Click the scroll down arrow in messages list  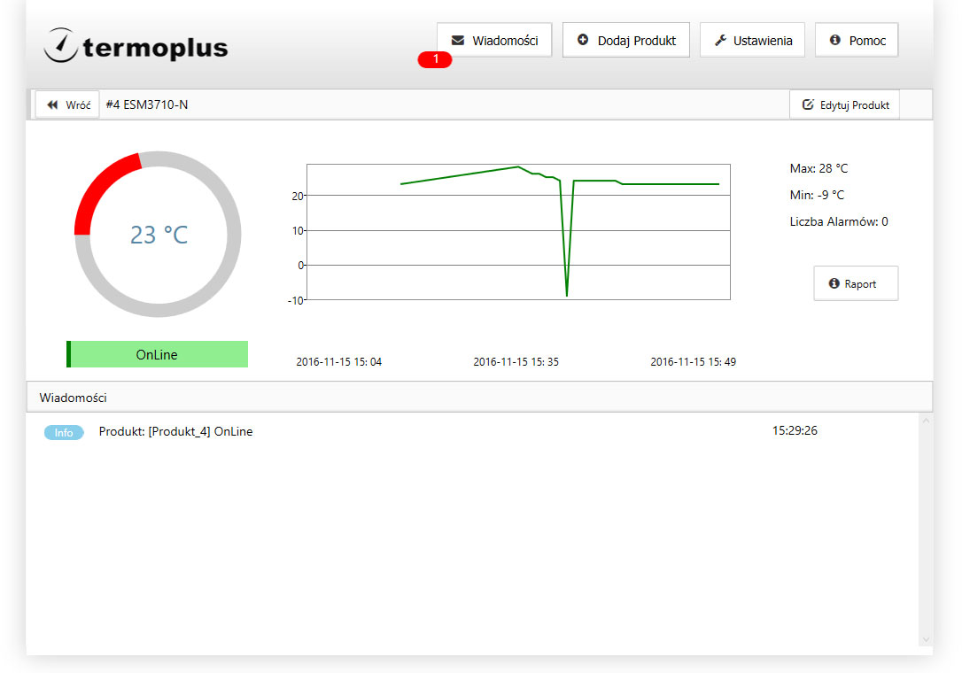click(926, 639)
